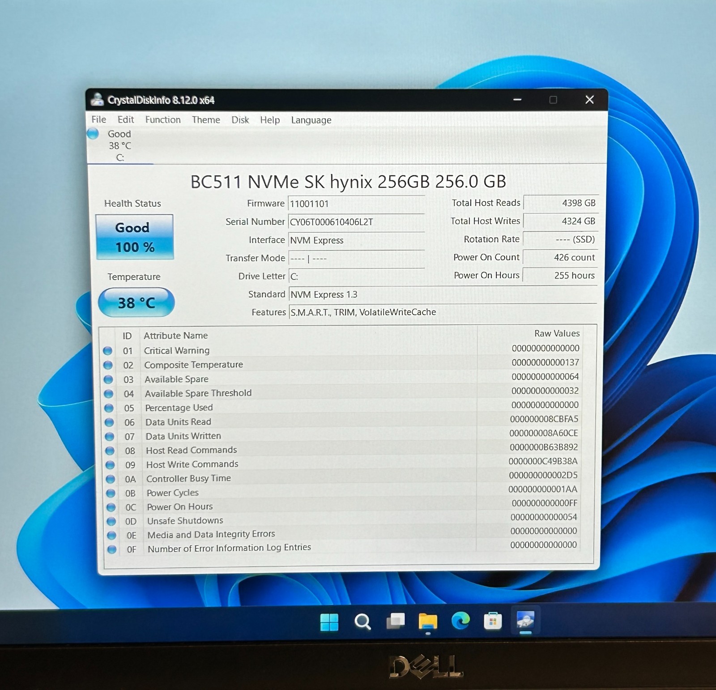Click the Transfer Mode field

click(x=356, y=259)
